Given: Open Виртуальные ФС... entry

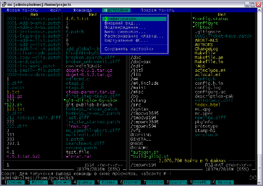Looking at the screenshot, I should [126, 41].
